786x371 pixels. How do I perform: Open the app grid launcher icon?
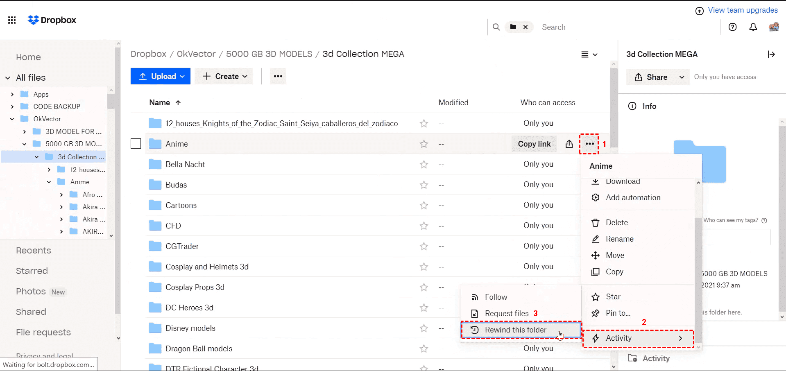point(12,20)
